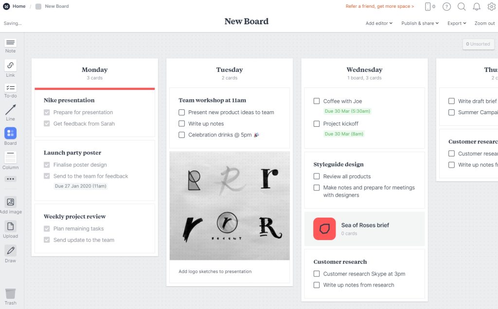
Task: Check the Coffee with Joe checkbox
Action: click(317, 101)
